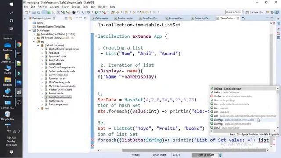Open the New file dropdown arrow

click(30, 12)
